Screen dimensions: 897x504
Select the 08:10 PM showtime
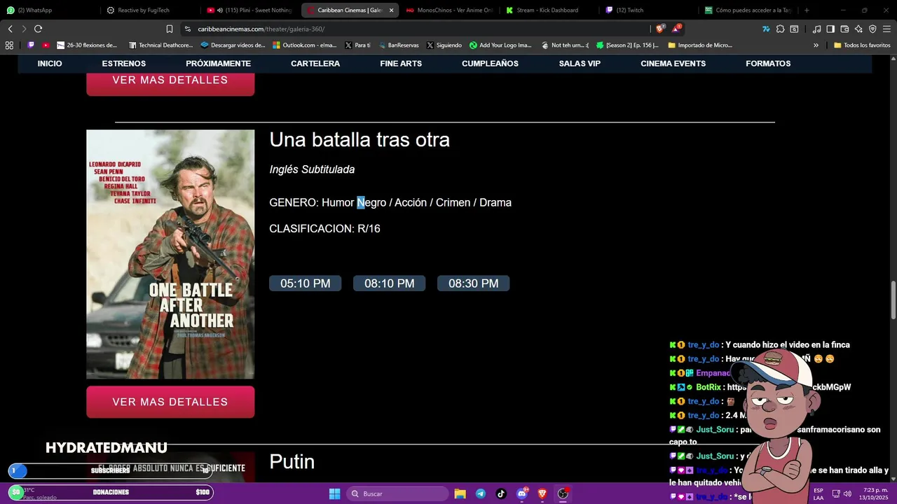tap(389, 283)
